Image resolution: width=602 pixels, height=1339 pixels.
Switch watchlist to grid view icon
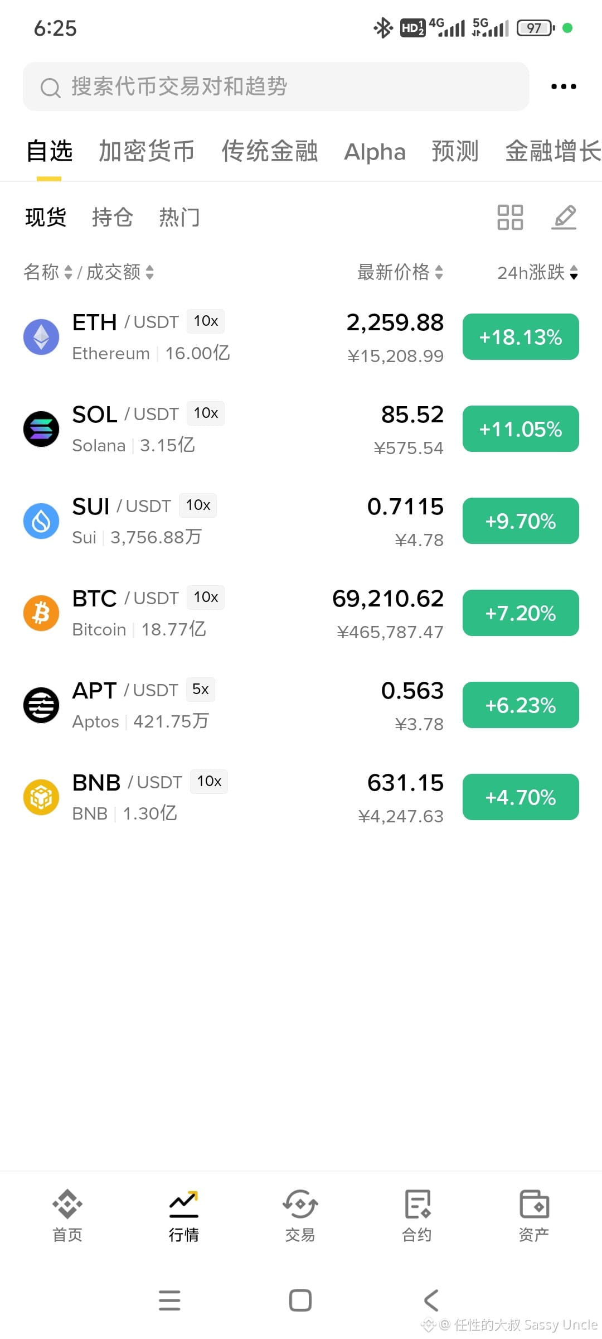(x=510, y=217)
